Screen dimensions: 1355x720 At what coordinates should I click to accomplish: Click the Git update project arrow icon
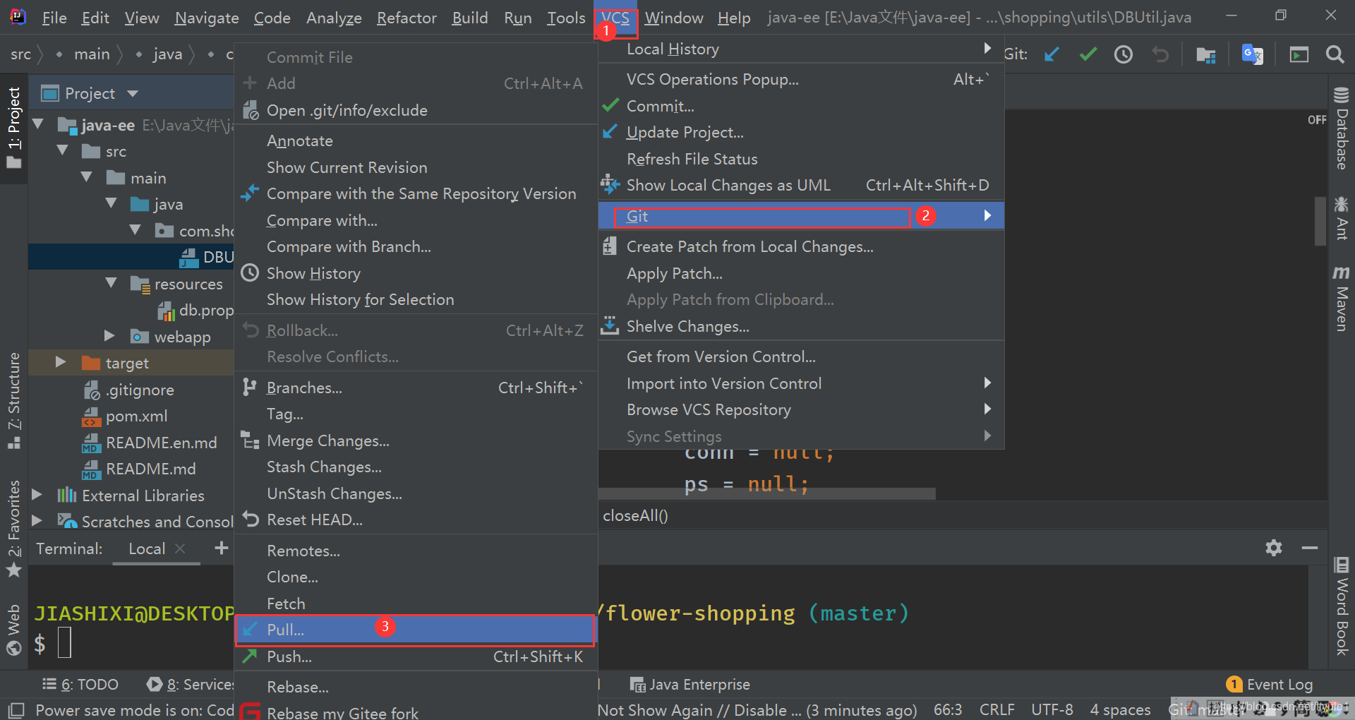(1052, 54)
